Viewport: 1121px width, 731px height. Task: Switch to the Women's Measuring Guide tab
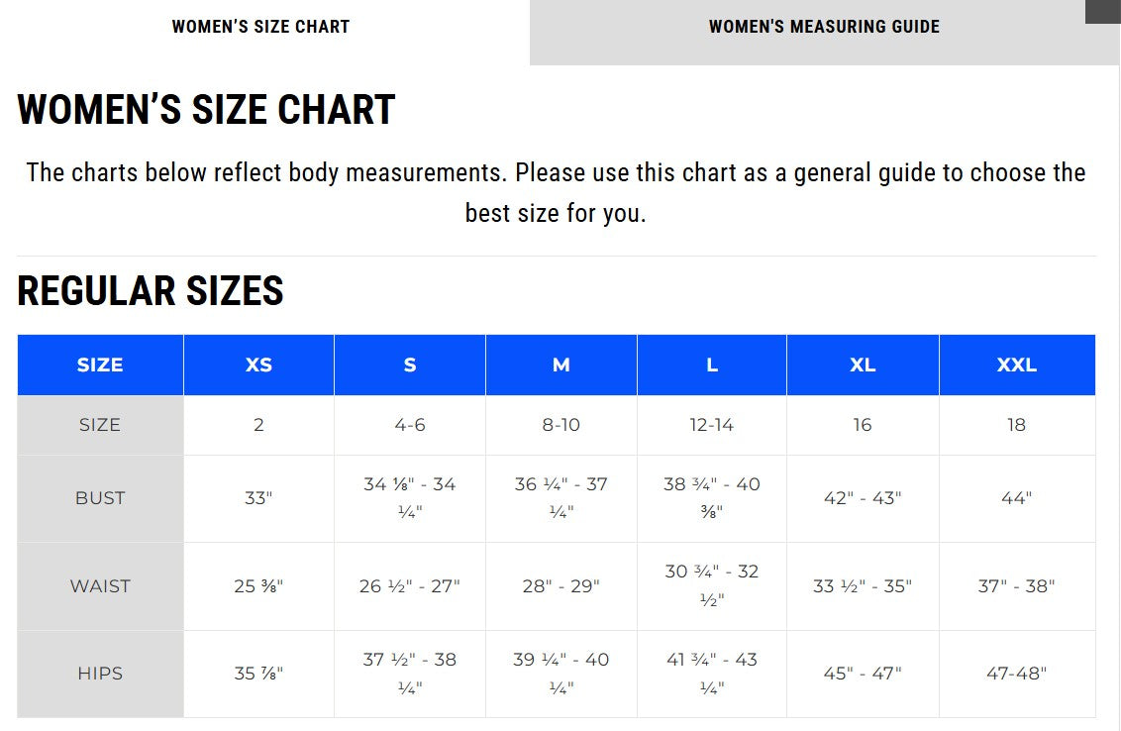(824, 27)
